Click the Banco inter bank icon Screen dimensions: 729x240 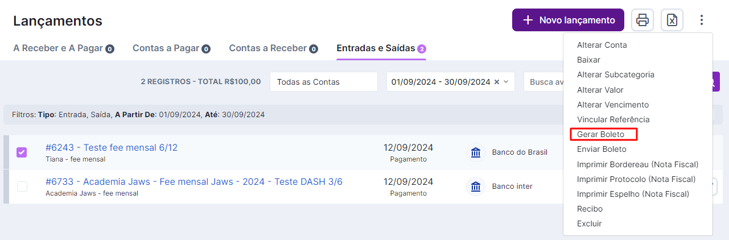(x=476, y=187)
